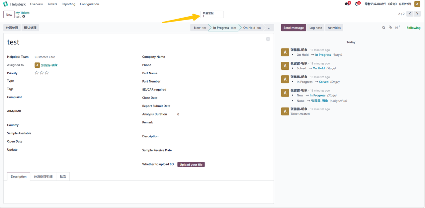Go to the previous ticket record
This screenshot has width=425, height=208.
(x=410, y=14)
